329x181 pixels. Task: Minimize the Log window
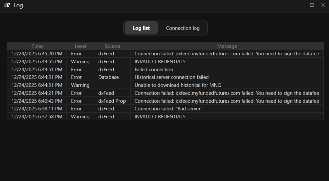(x=300, y=5)
